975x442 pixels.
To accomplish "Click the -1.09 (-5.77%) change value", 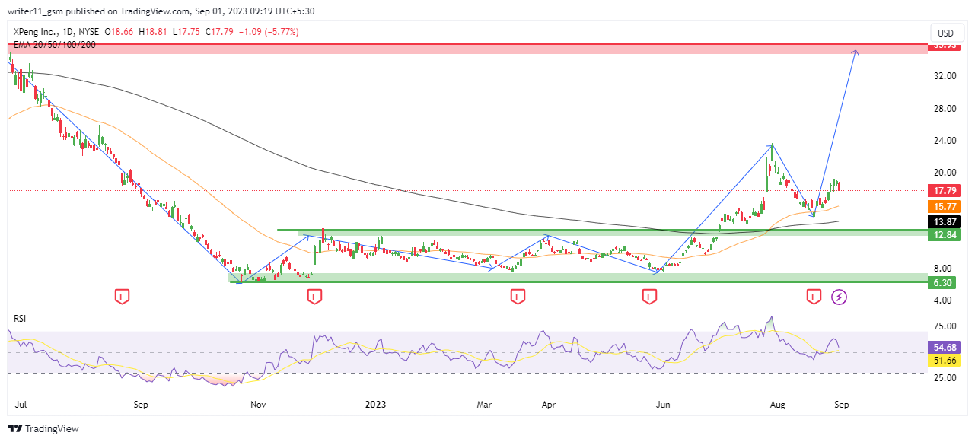I will pos(269,32).
